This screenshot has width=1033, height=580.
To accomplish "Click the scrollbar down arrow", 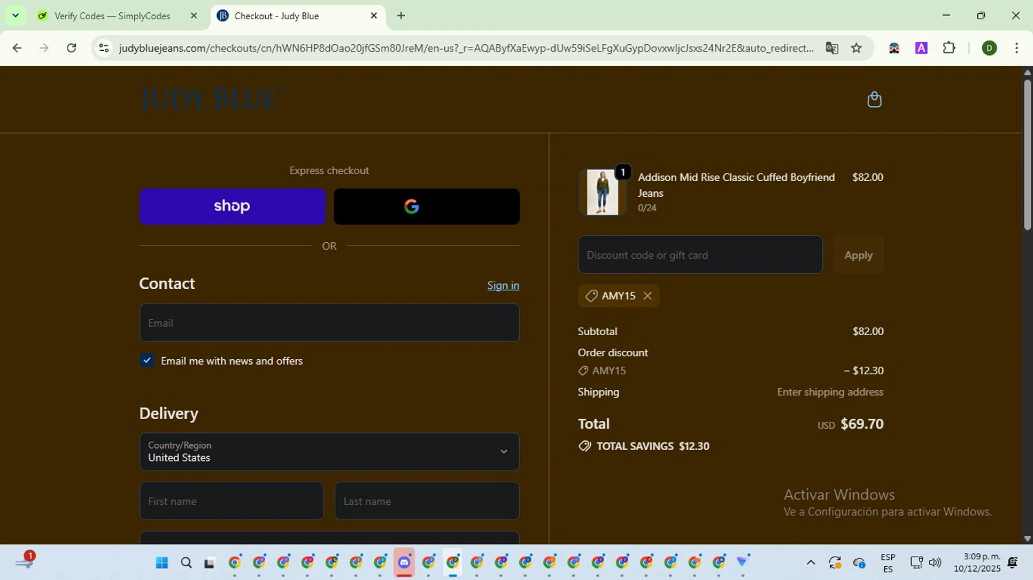I will [1027, 539].
